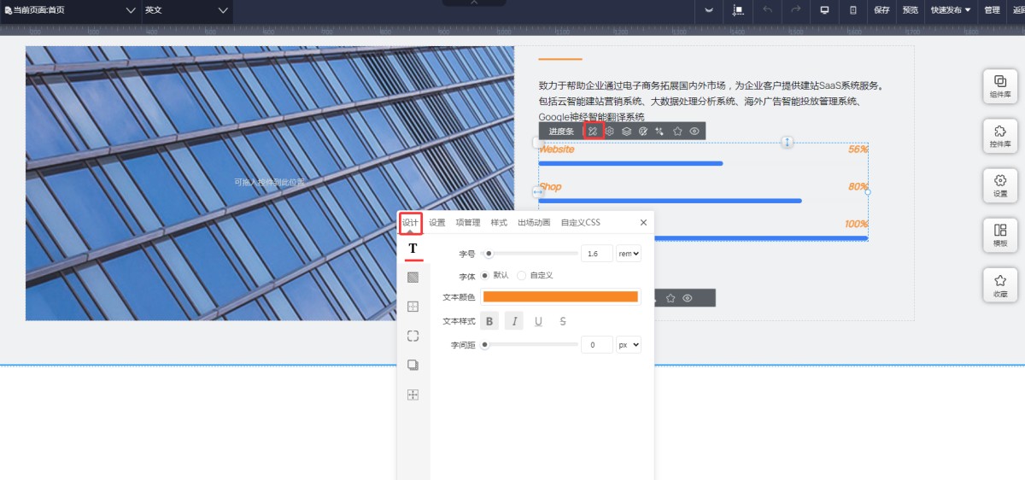Viewport: 1025px width, 480px height.
Task: Switch to the 项管理 tab
Action: pyautogui.click(x=468, y=223)
